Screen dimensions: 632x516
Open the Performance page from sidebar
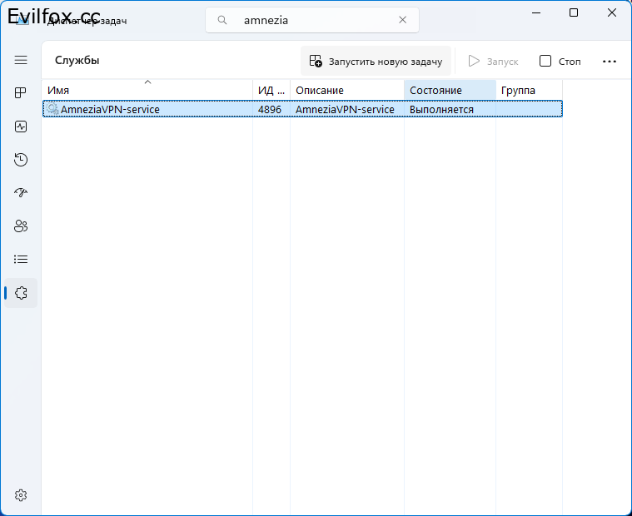click(x=21, y=127)
